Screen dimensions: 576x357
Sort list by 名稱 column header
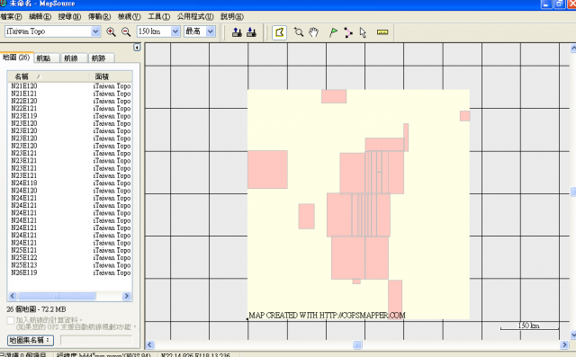(x=49, y=76)
